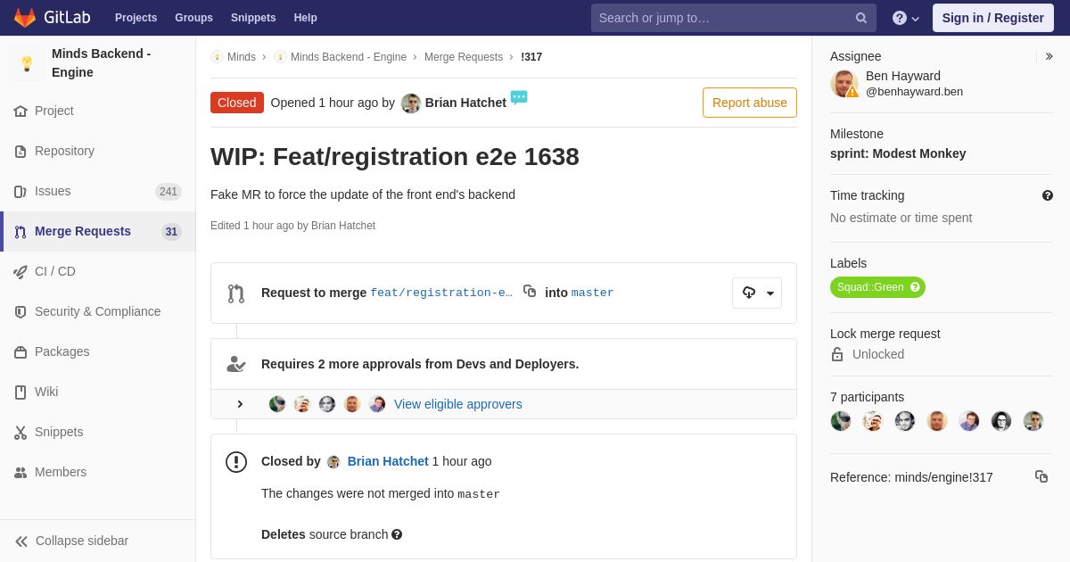Click the Project home icon in sidebar

pyautogui.click(x=21, y=112)
